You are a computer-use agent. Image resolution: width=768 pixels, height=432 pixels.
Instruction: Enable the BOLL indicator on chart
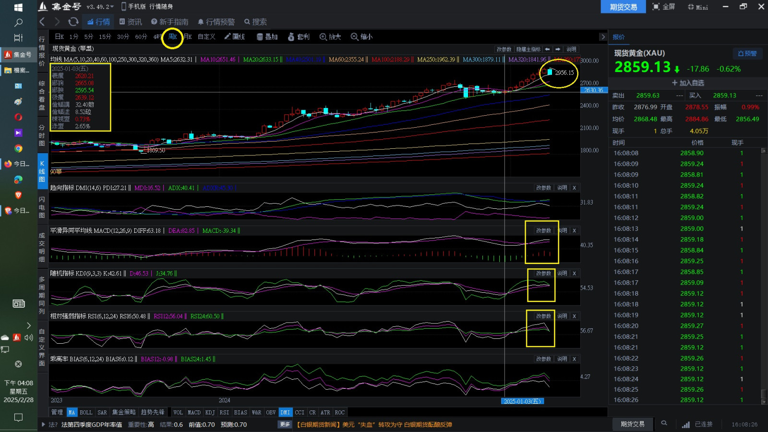click(x=86, y=412)
